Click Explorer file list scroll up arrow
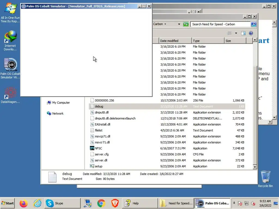The width and height of the screenshot is (279, 209). tap(255, 40)
